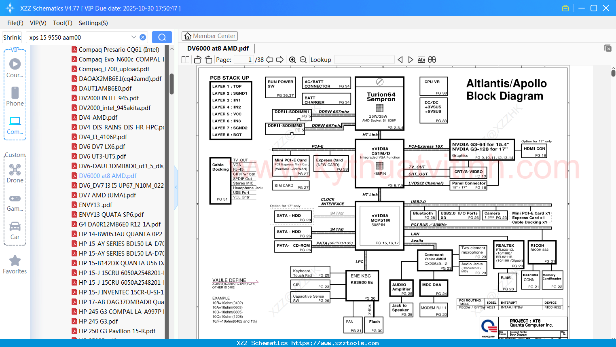Select the DV6000 at8 AMD.pdf tab
The image size is (616, 347).
(x=218, y=48)
